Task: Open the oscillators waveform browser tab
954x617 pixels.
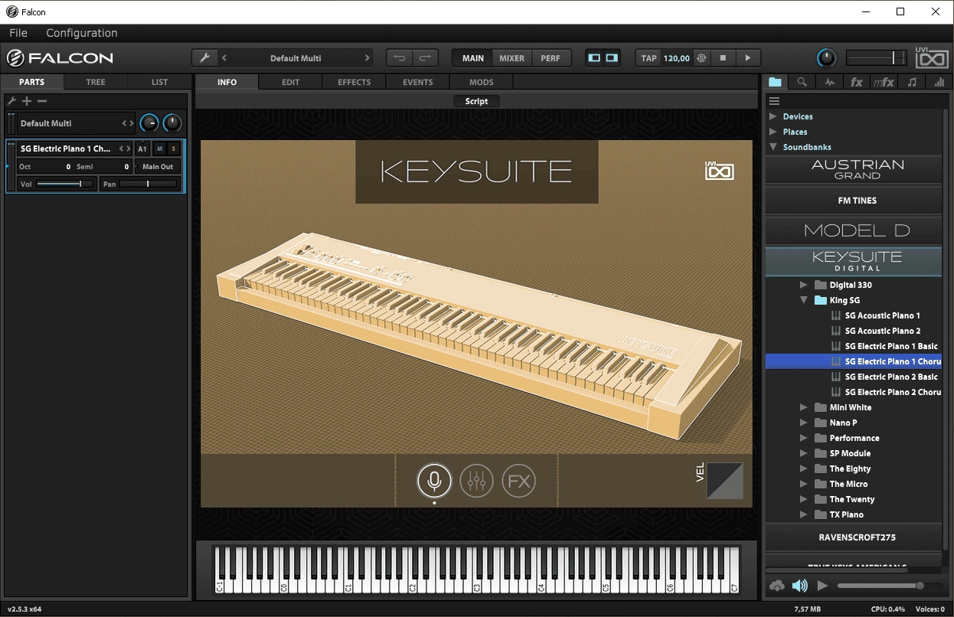Action: [829, 82]
